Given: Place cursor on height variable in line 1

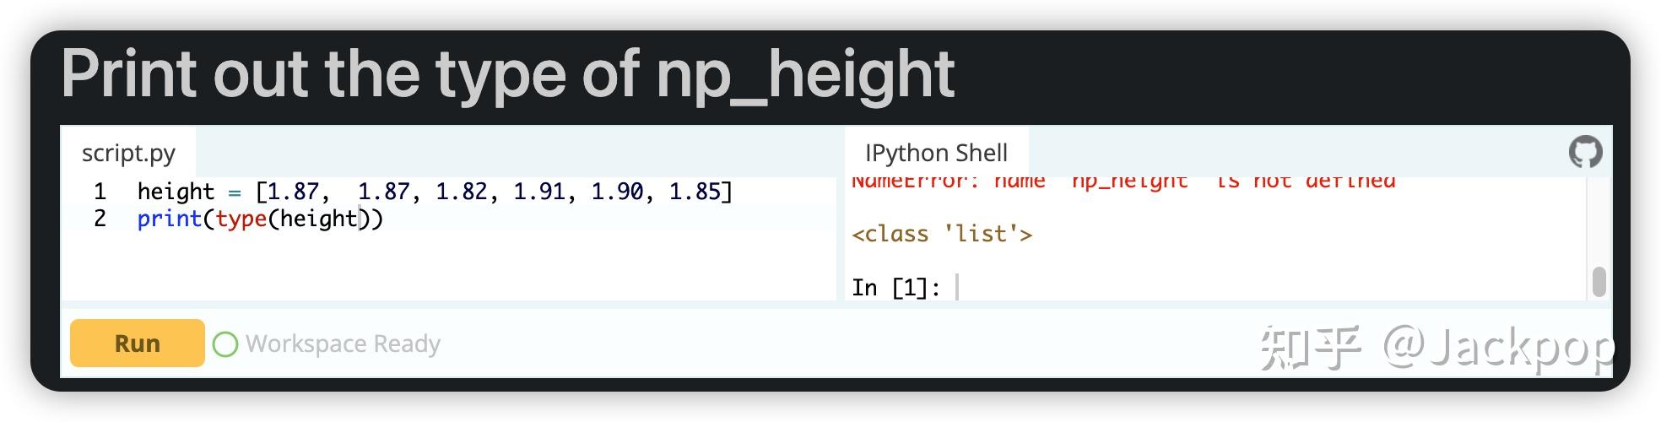Looking at the screenshot, I should [x=176, y=192].
